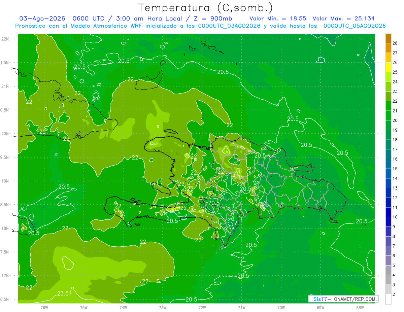This screenshot has width=404, height=312.
Task: Click the '18N' latitude axis label
Action: [5, 229]
